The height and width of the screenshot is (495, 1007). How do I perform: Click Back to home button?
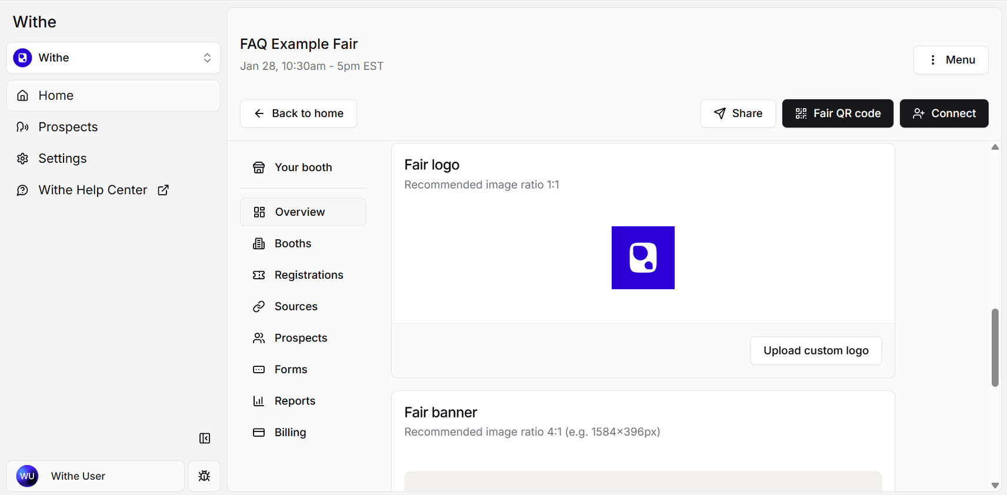click(x=298, y=113)
